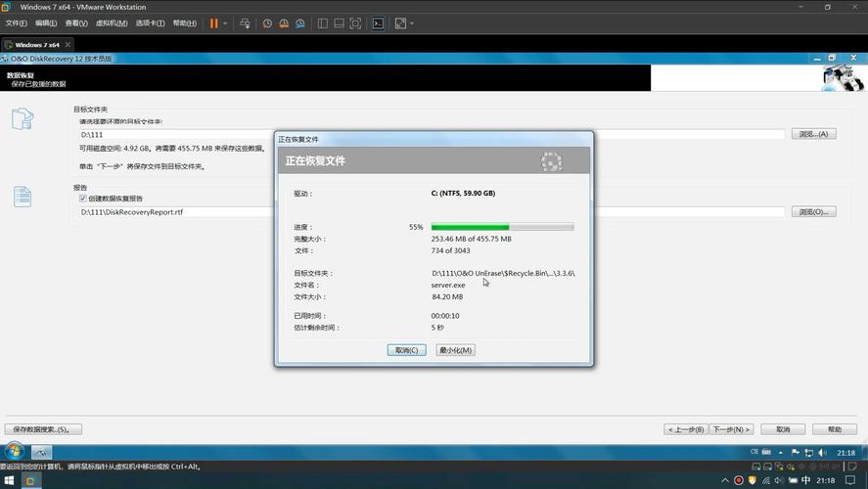Click the VMware network adapter status icon
868x489 pixels.
779,467
